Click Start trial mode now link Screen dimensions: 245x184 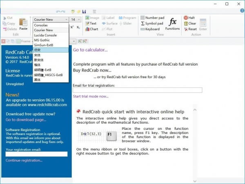click(x=91, y=96)
